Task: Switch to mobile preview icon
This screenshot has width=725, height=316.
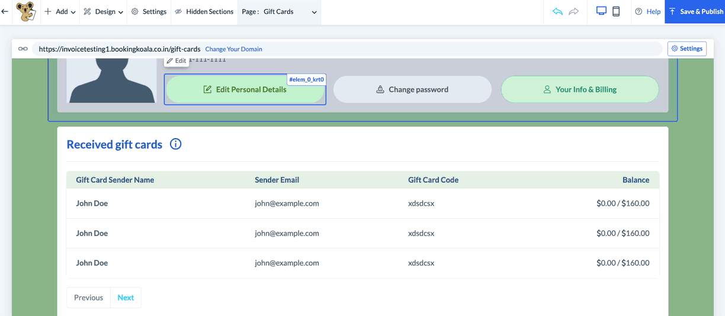Action: click(x=616, y=11)
